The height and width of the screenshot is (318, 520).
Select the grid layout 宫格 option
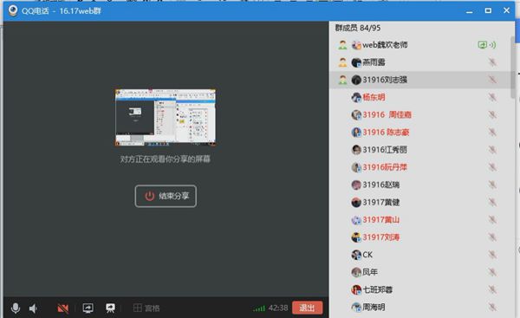[146, 308]
